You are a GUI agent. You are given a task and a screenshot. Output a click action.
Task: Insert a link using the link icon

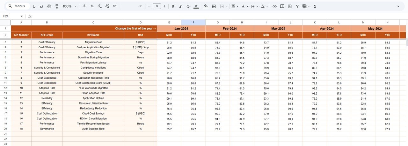[x=274, y=6]
